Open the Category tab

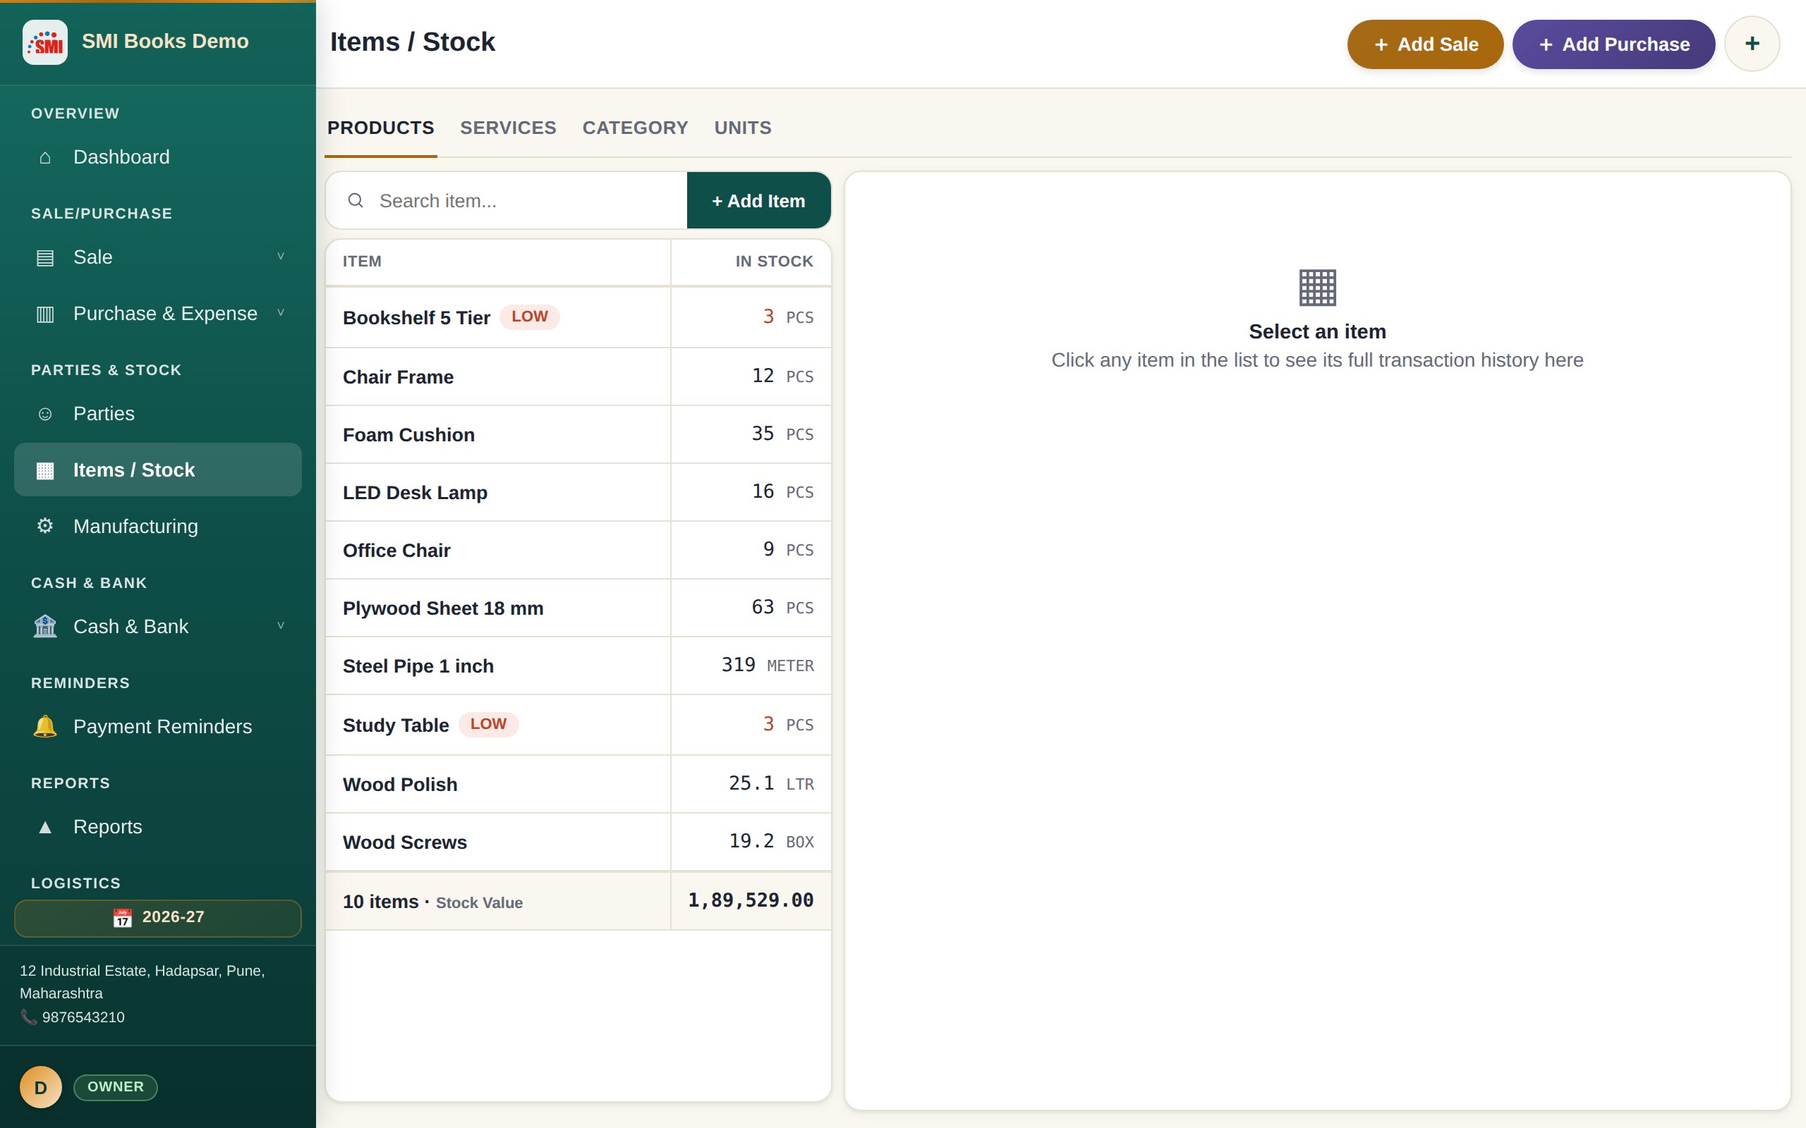[x=635, y=128]
